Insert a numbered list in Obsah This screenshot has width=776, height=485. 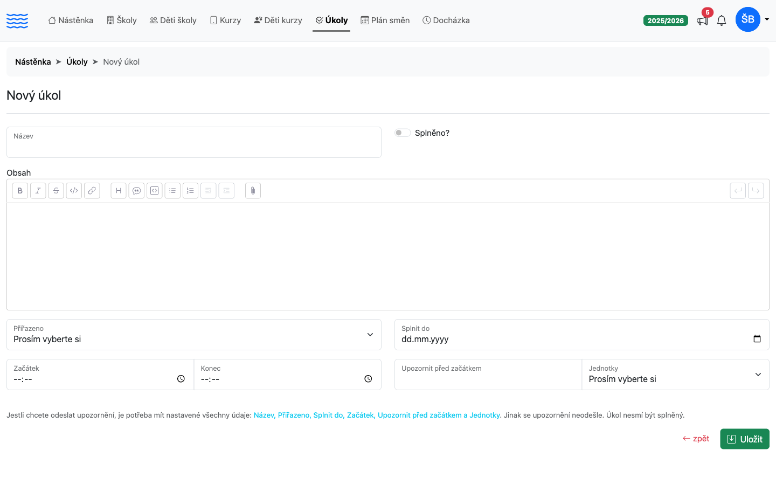tap(190, 191)
